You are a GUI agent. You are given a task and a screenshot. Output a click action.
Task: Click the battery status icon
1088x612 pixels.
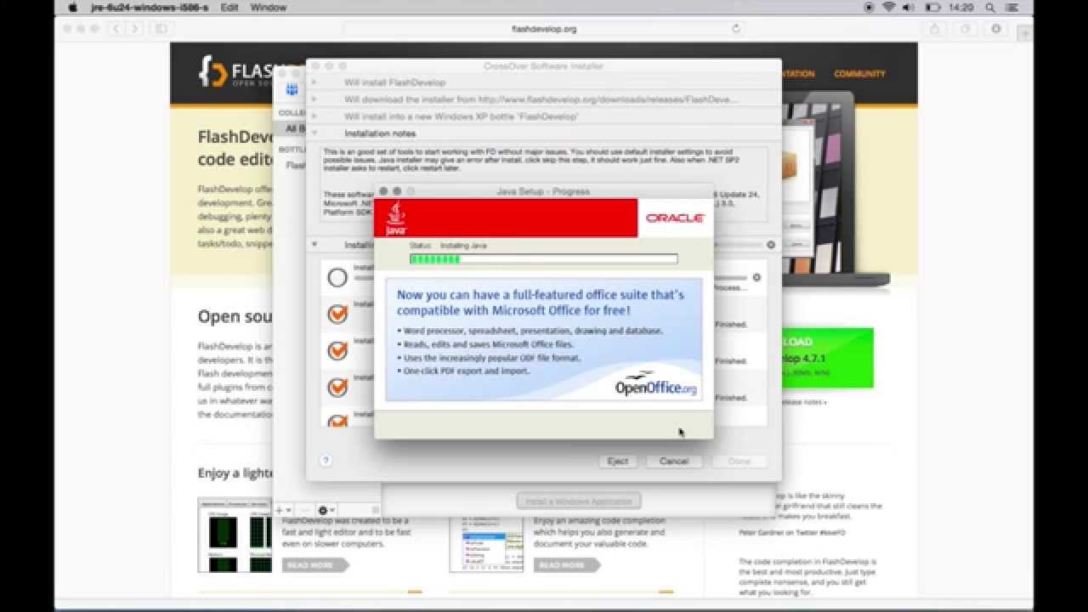932,7
